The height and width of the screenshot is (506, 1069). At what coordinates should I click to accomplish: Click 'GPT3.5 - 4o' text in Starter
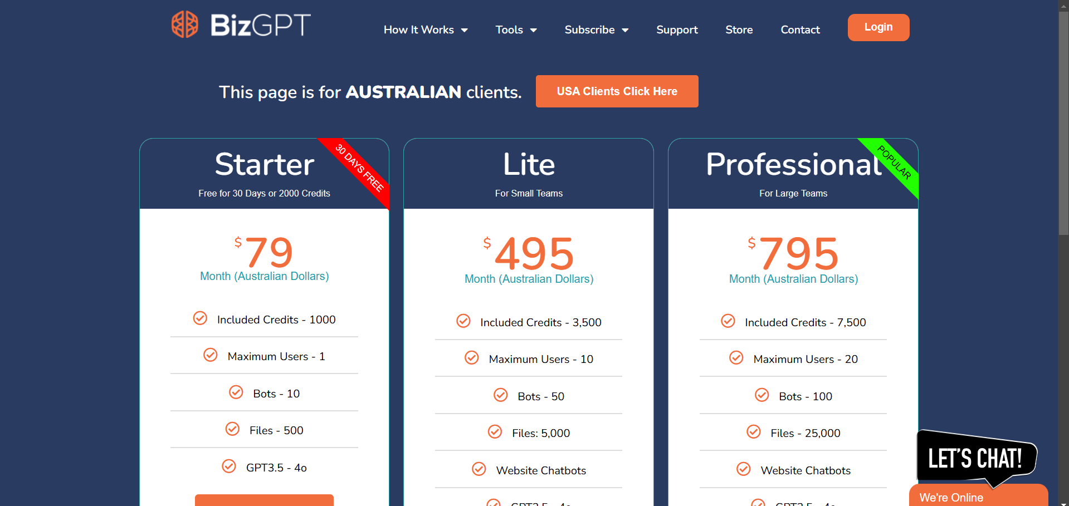276,468
